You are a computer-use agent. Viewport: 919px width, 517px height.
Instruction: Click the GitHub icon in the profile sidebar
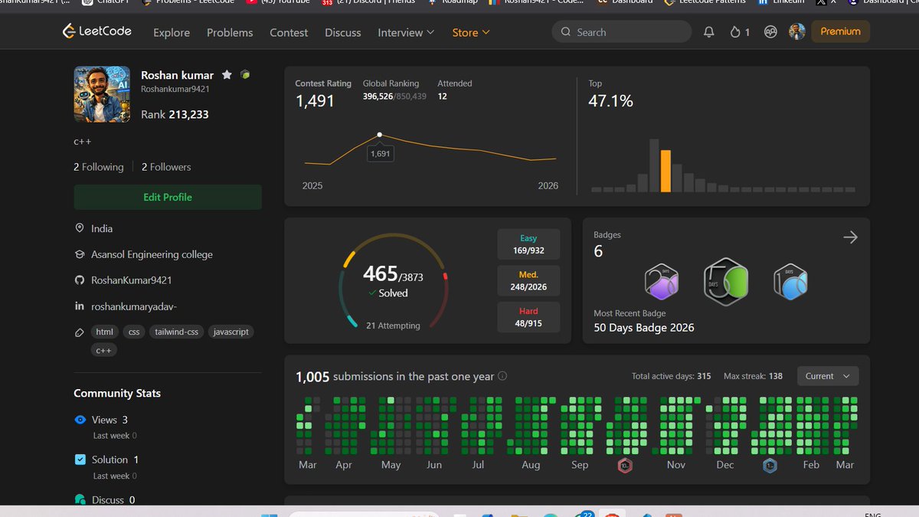click(x=79, y=280)
